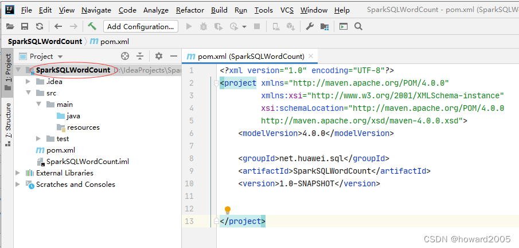Click Run with Coverage icon
This screenshot has height=248, width=519.
click(x=218, y=26)
